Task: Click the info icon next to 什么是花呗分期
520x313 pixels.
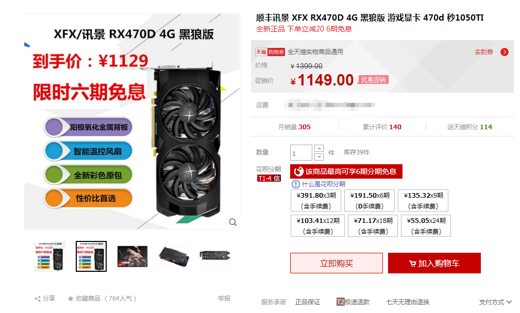Action: click(x=295, y=184)
